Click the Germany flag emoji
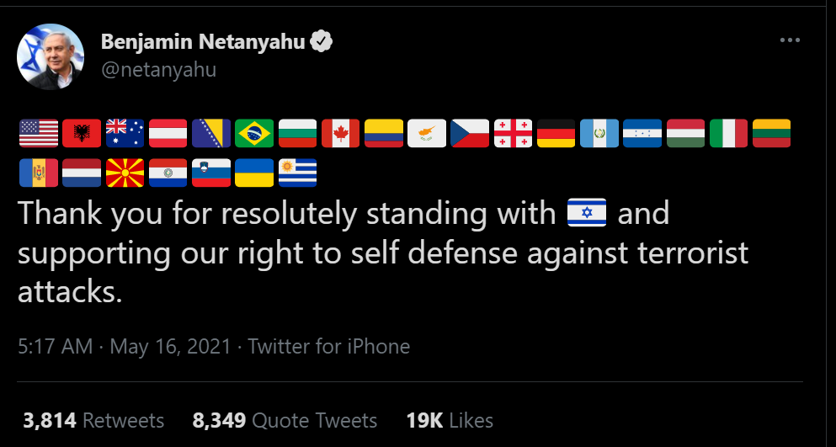Screen dimensions: 836x447 click(x=556, y=133)
